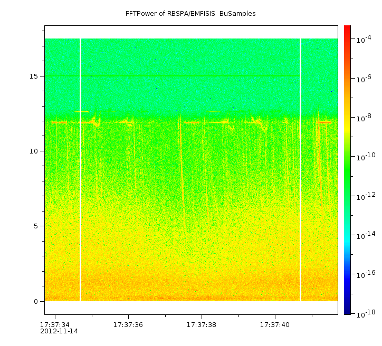The image size is (382, 346).
Task: Click the horizontal green line at 15
Action: pyautogui.click(x=190, y=76)
